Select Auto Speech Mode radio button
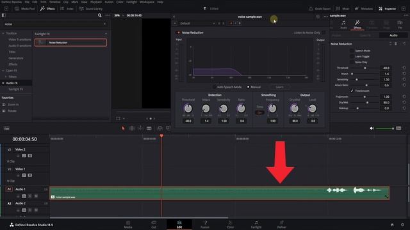 pos(215,87)
